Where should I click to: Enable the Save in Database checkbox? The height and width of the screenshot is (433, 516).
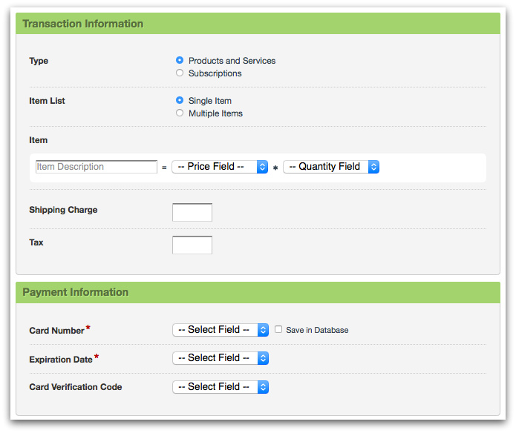click(278, 330)
